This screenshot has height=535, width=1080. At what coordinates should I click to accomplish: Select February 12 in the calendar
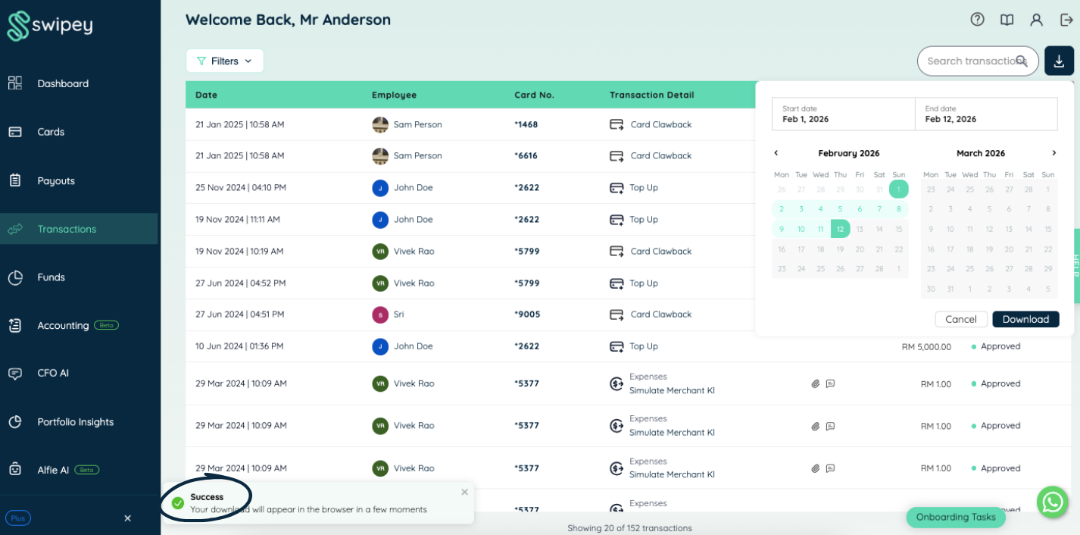(x=840, y=229)
